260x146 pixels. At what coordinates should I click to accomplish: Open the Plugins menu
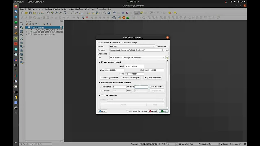[x=56, y=9]
